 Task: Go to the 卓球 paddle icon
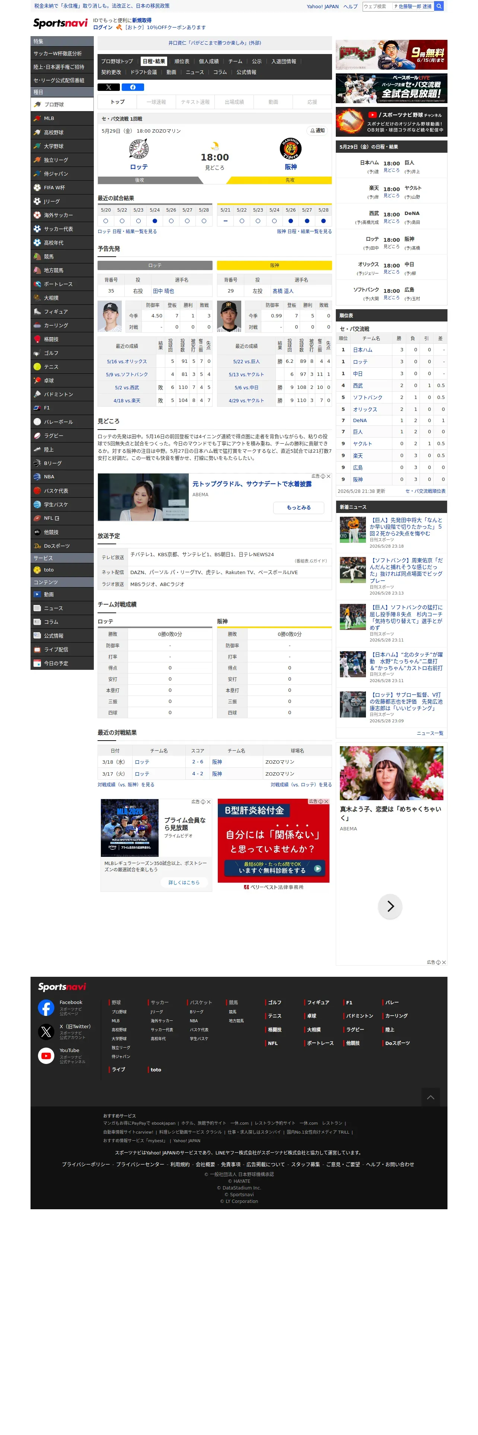coord(37,380)
